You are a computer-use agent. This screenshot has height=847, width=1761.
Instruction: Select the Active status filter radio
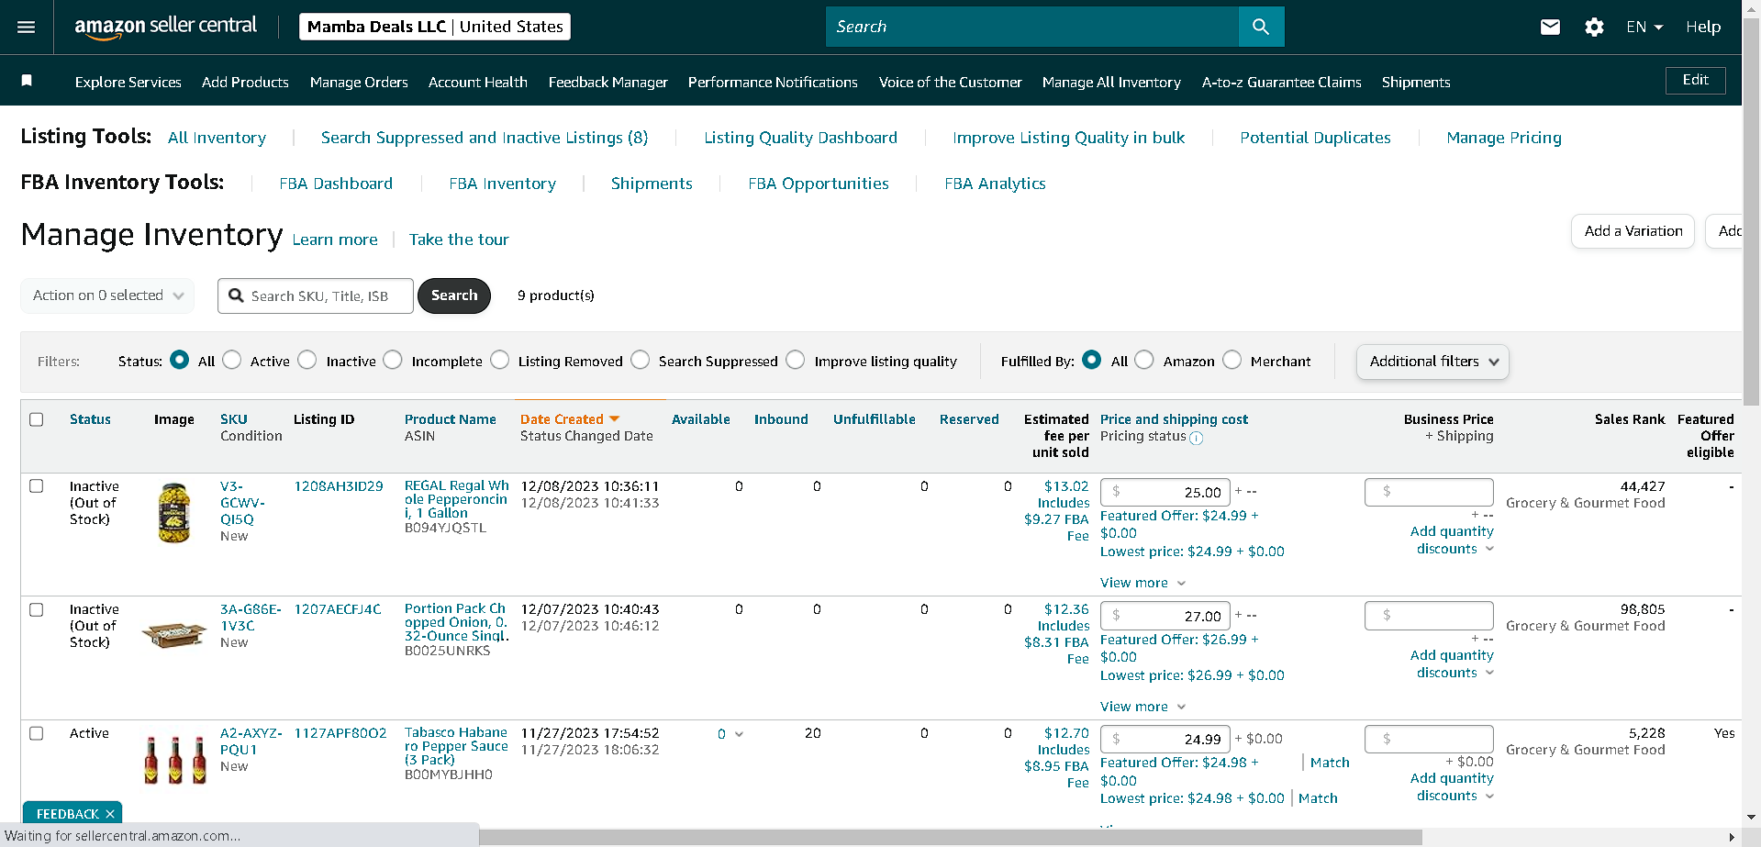[x=232, y=360]
